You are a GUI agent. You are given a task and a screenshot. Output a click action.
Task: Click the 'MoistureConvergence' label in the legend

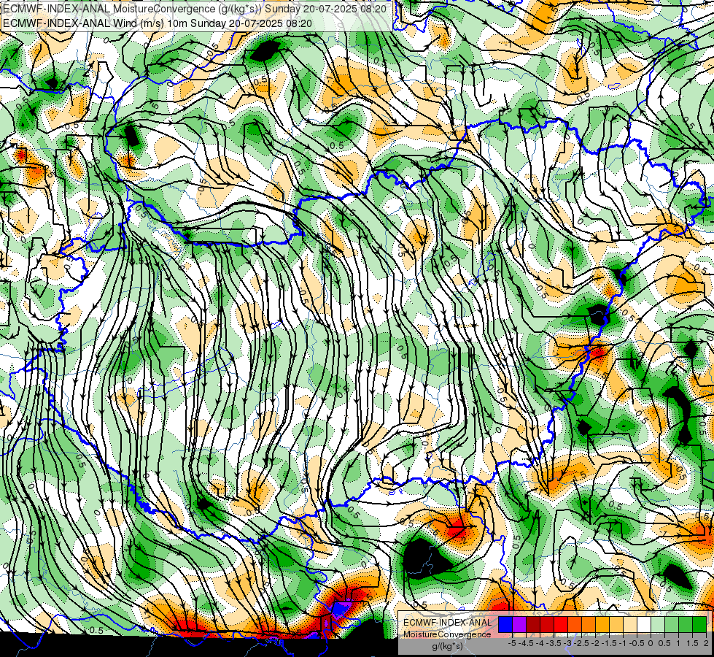pyautogui.click(x=447, y=634)
